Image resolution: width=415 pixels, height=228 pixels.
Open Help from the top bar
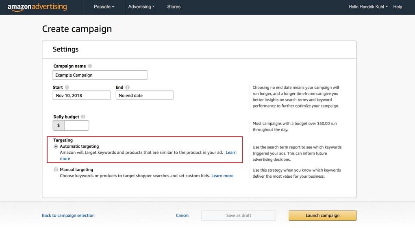click(398, 7)
